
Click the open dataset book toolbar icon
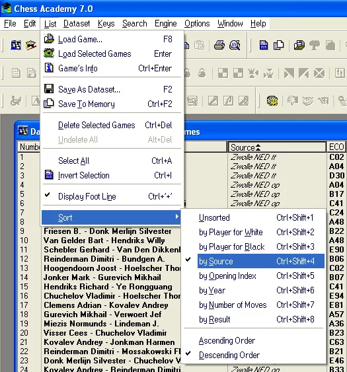pos(299,45)
